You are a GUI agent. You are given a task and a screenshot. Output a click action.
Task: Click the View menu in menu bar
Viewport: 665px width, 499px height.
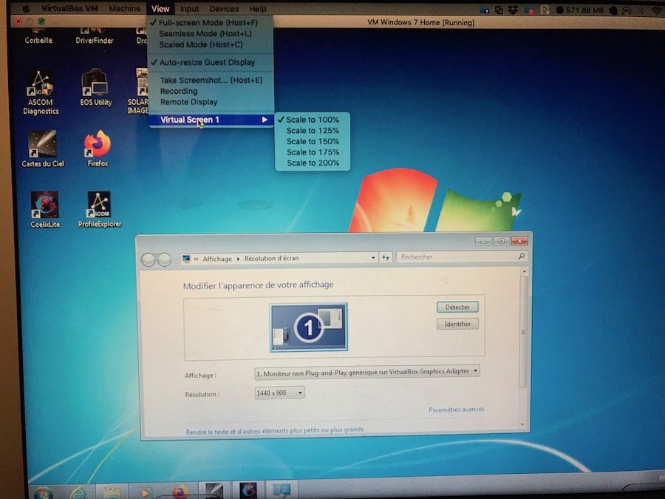160,8
